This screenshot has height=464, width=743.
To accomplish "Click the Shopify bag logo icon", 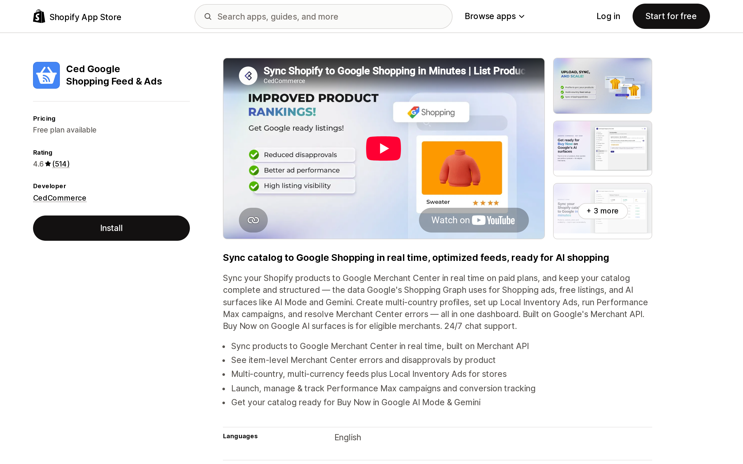I will [x=39, y=16].
